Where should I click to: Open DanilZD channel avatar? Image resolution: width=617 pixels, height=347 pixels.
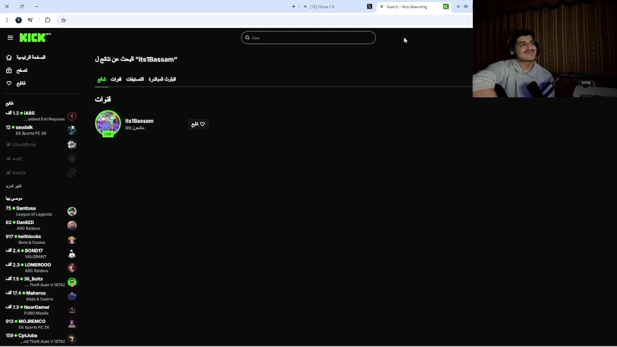pyautogui.click(x=72, y=225)
